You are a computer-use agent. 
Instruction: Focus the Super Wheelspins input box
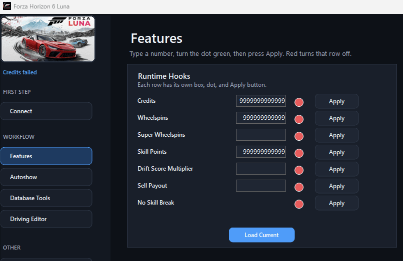(x=261, y=135)
